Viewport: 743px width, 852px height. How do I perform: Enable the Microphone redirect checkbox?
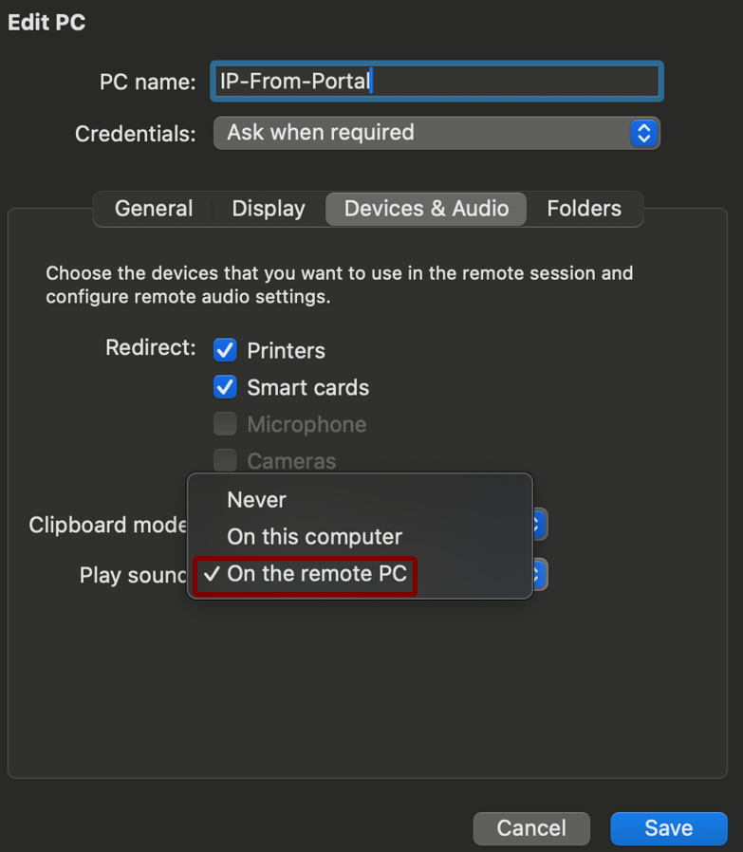point(225,424)
